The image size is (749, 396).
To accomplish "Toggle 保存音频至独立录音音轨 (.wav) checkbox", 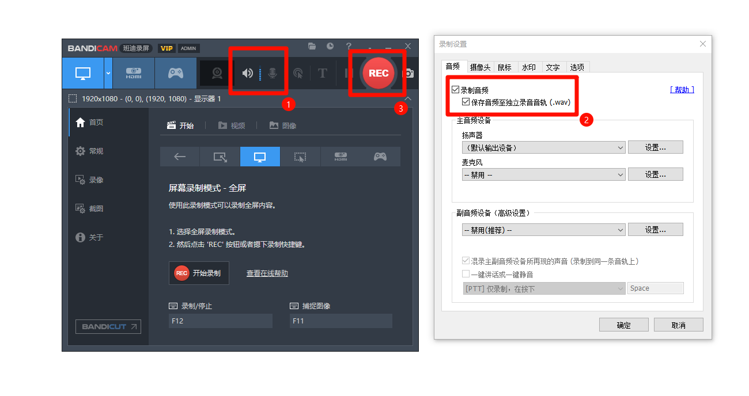I will click(x=466, y=102).
